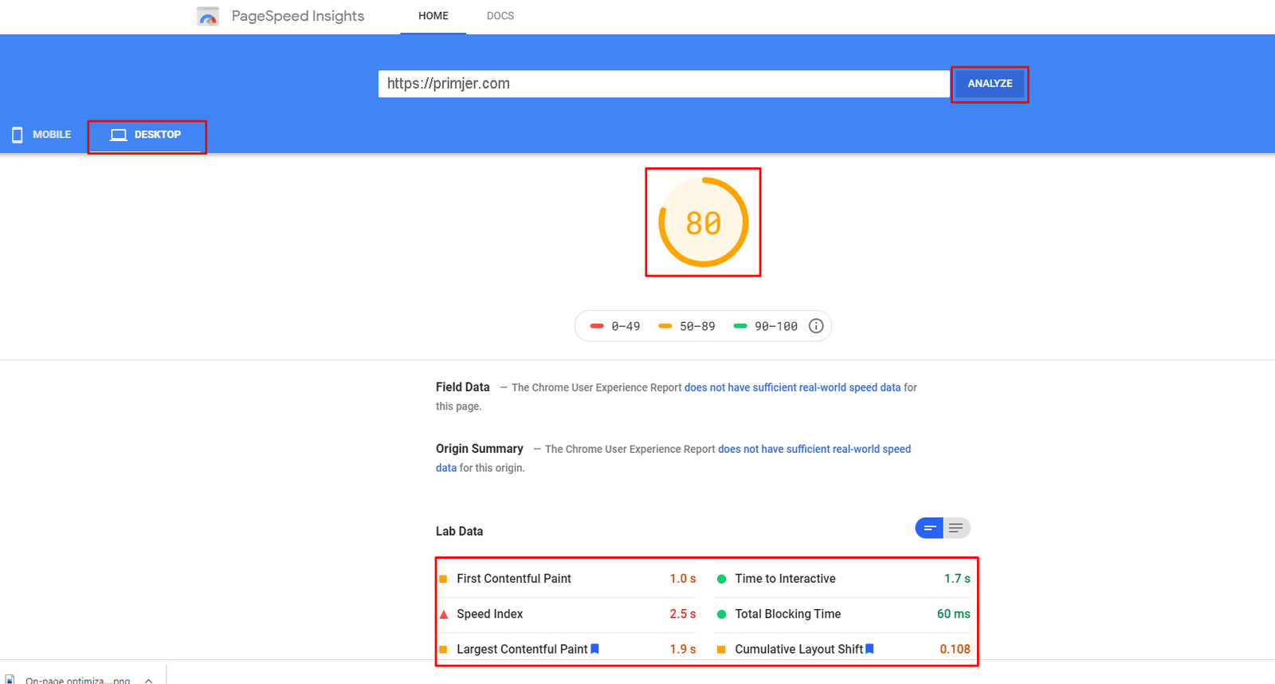The height and width of the screenshot is (684, 1275).
Task: Click the PageSpeed Insights title text
Action: click(298, 16)
